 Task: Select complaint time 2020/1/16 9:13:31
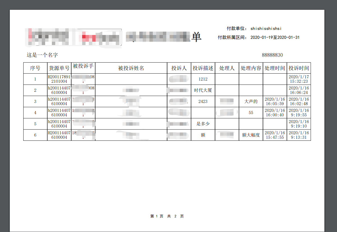[299, 135]
